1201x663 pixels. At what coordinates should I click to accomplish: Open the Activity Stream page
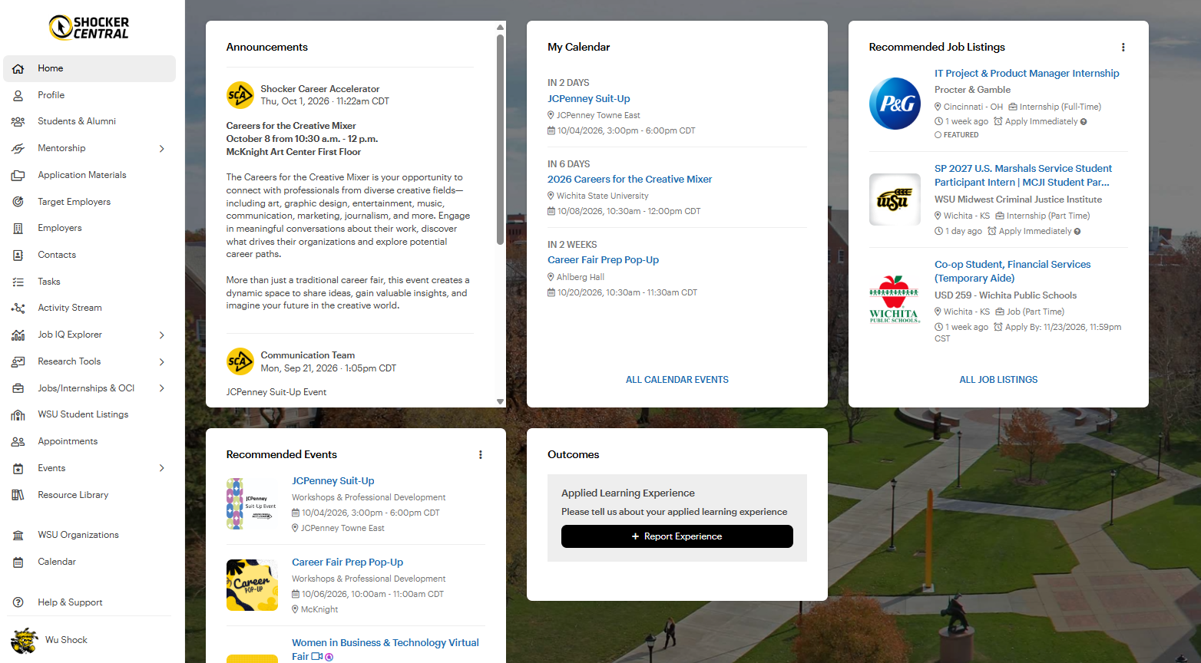90,308
